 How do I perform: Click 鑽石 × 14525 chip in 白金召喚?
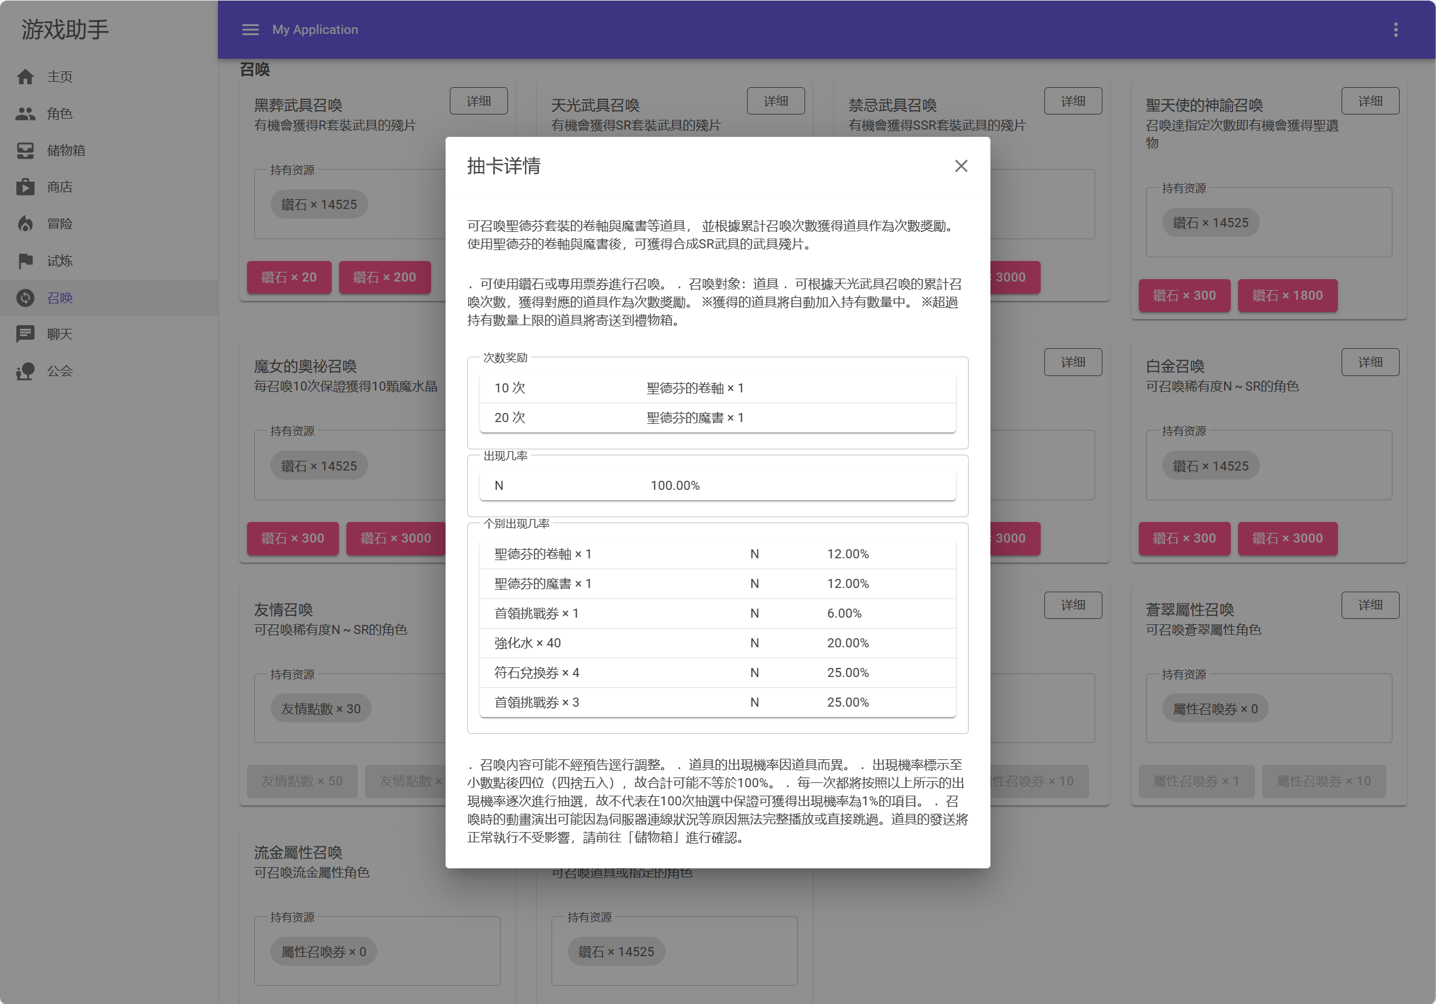1210,466
